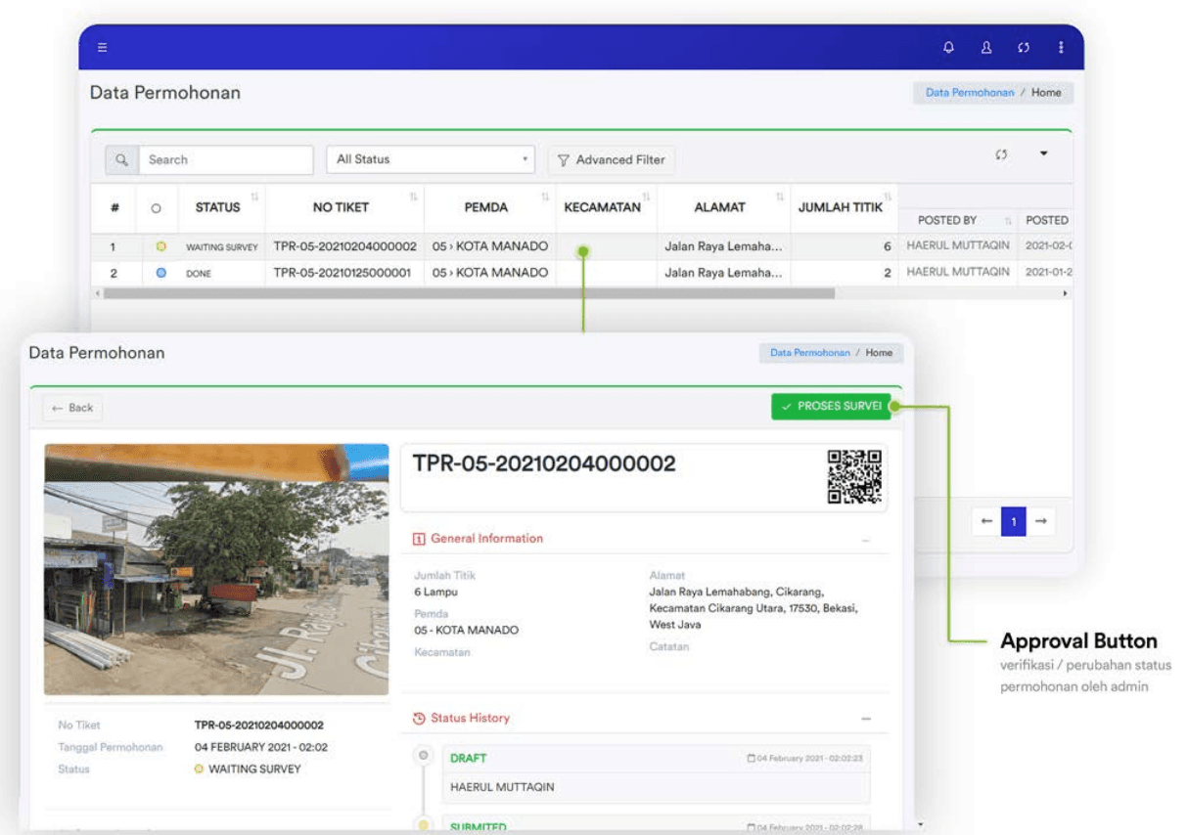
Task: Click the address cell in the DONE row
Action: click(723, 273)
